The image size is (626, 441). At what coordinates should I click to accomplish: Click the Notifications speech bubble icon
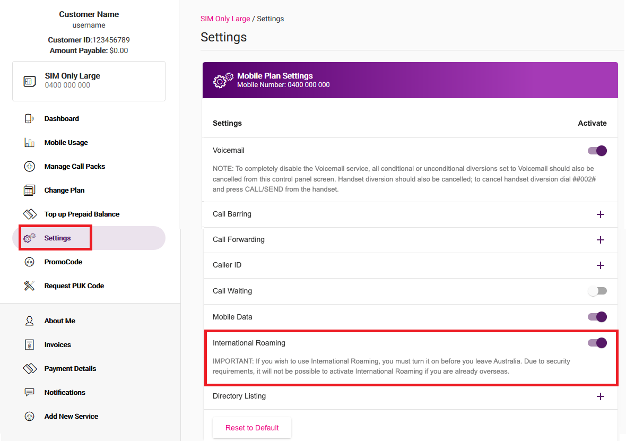point(30,393)
